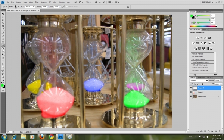Add a layer mask
Image resolution: width=224 pixels, height=140 pixels.
(x=205, y=131)
